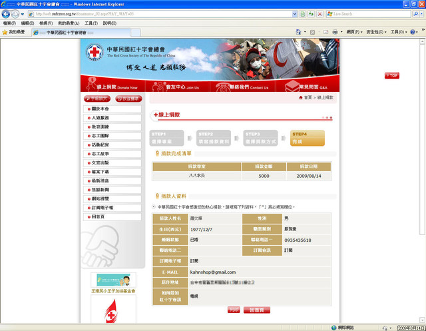Click the 王建民小王子 foundation banner thumbnail
The image size is (426, 331).
(x=113, y=280)
